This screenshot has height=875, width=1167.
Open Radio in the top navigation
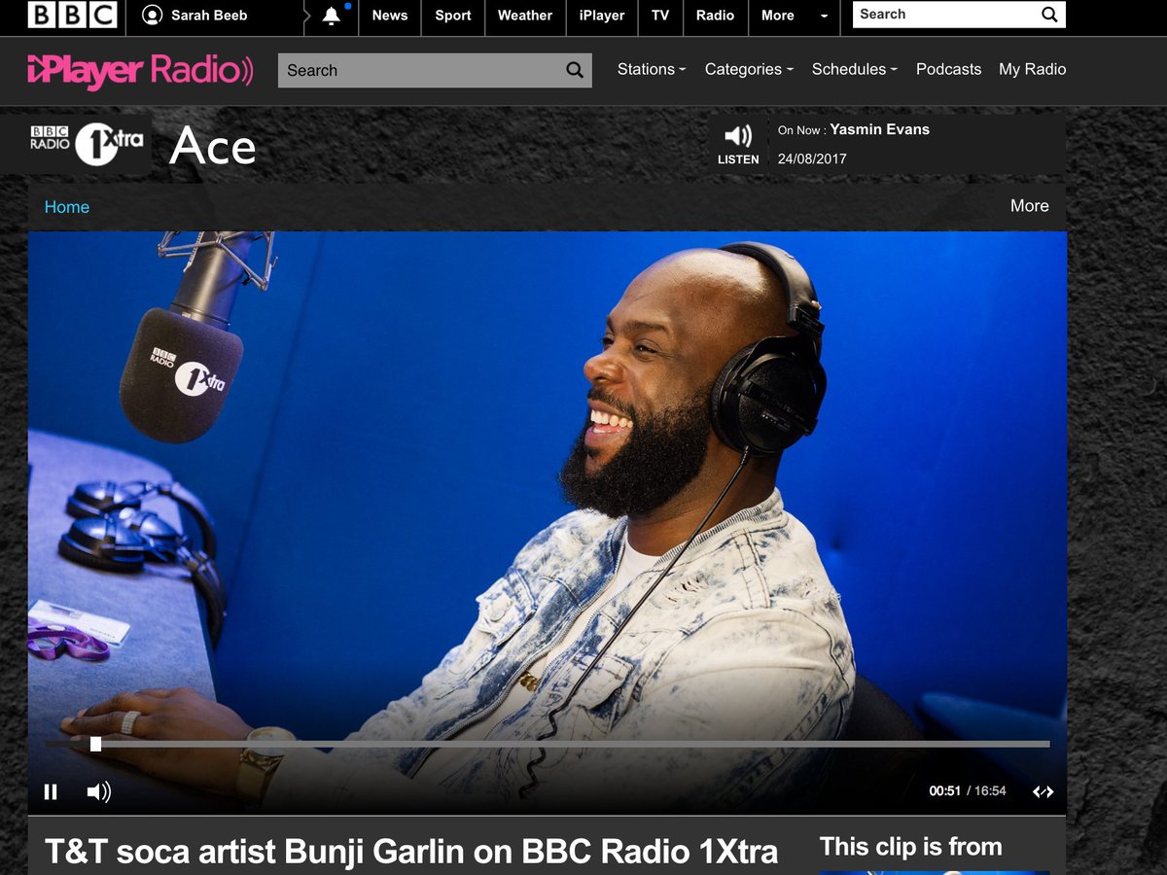point(715,16)
